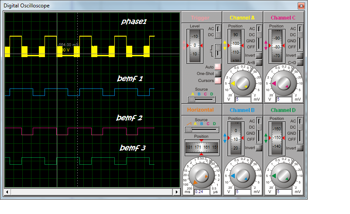
Task: Close the Digital Oscilloscope window
Action: click(301, 6)
